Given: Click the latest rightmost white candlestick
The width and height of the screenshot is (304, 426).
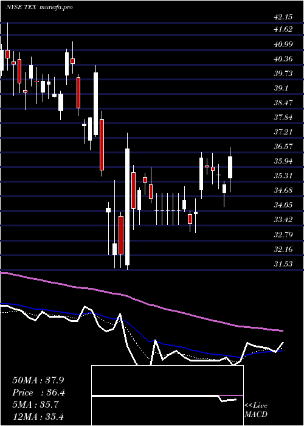Looking at the screenshot, I should pos(230,167).
